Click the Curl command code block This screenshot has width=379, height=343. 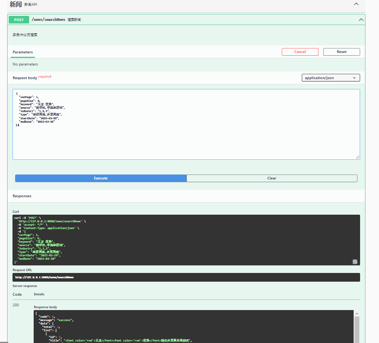[x=182, y=240]
